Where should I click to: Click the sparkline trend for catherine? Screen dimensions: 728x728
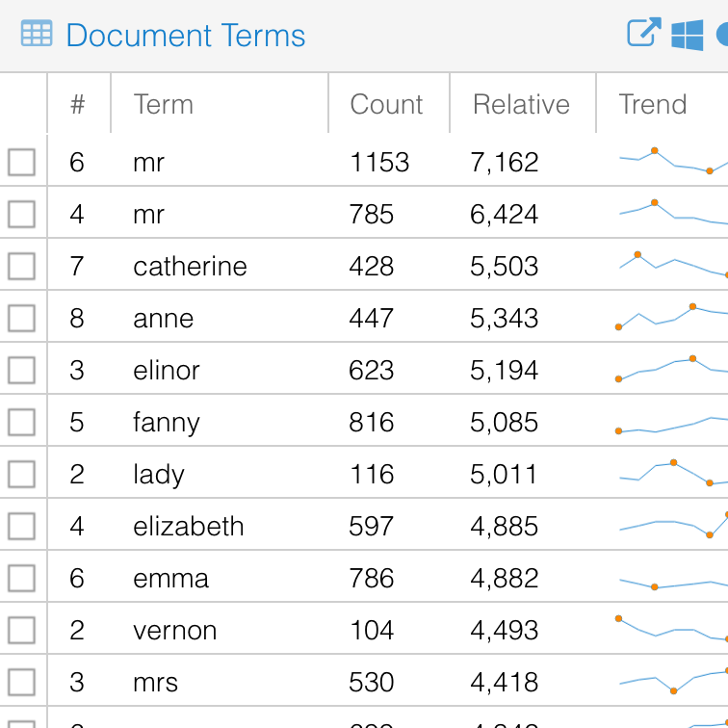click(x=672, y=265)
